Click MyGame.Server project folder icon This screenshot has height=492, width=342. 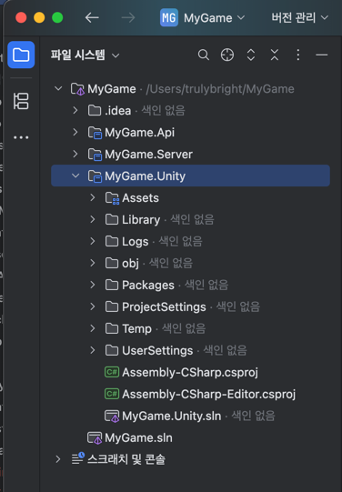[x=95, y=155]
